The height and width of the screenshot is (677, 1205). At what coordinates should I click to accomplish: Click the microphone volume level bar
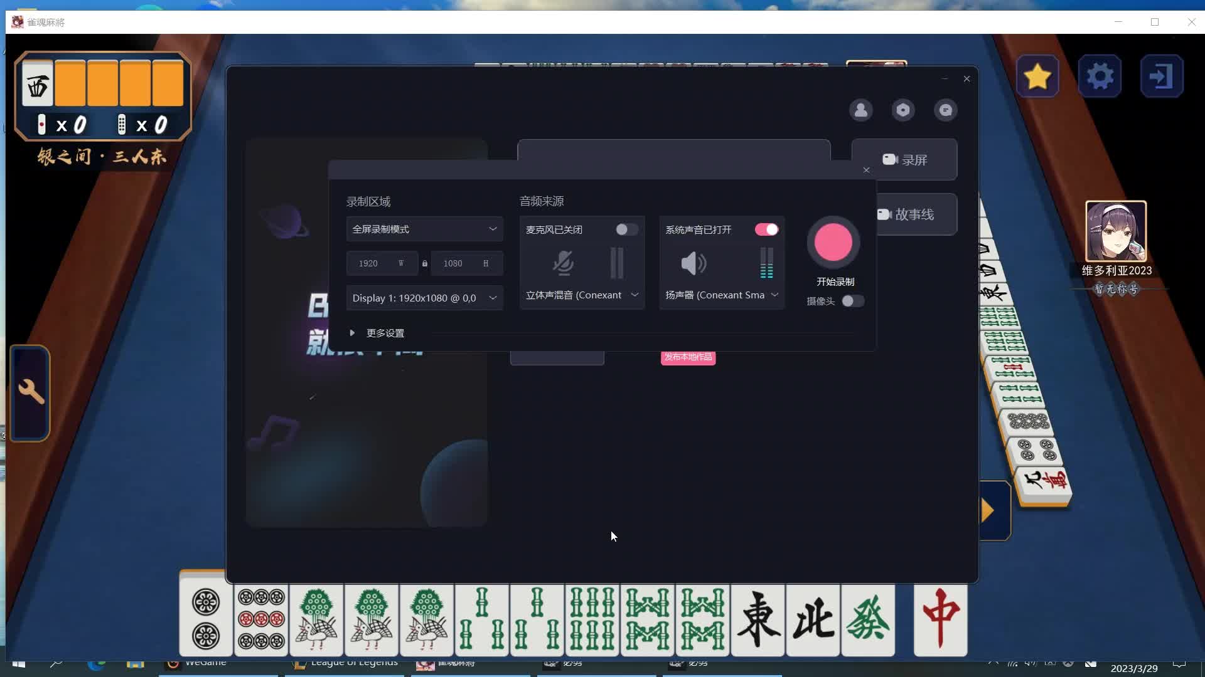pyautogui.click(x=617, y=263)
